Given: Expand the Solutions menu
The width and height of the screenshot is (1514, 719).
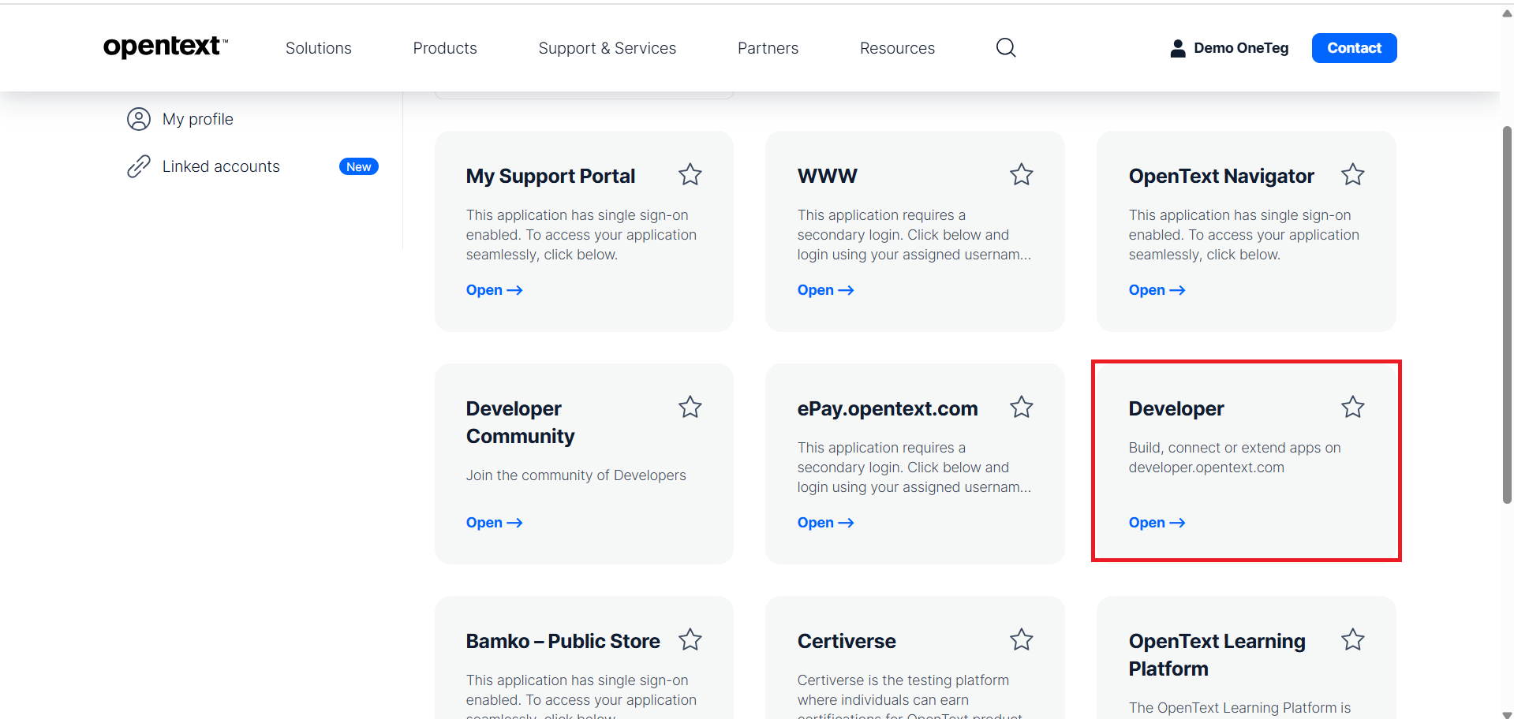Looking at the screenshot, I should pyautogui.click(x=318, y=48).
